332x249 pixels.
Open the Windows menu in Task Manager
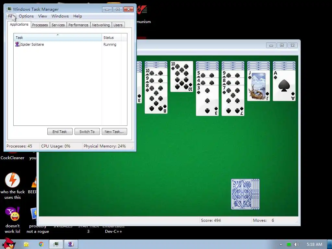(x=60, y=16)
